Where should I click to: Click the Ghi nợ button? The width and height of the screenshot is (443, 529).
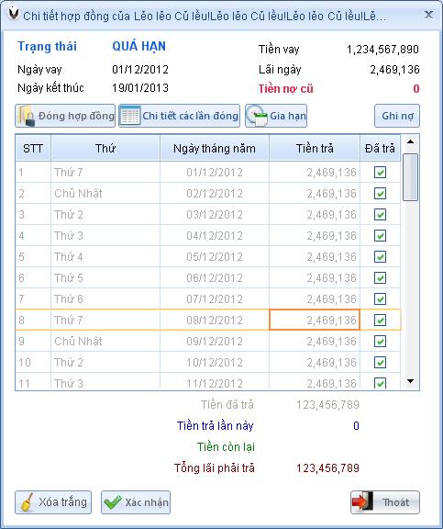pos(397,116)
